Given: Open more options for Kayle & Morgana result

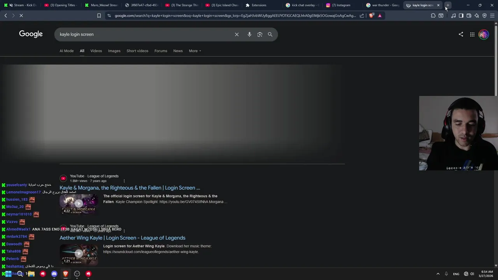Looking at the screenshot, I should pyautogui.click(x=124, y=181).
